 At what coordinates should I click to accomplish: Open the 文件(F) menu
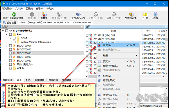click(x=19, y=9)
